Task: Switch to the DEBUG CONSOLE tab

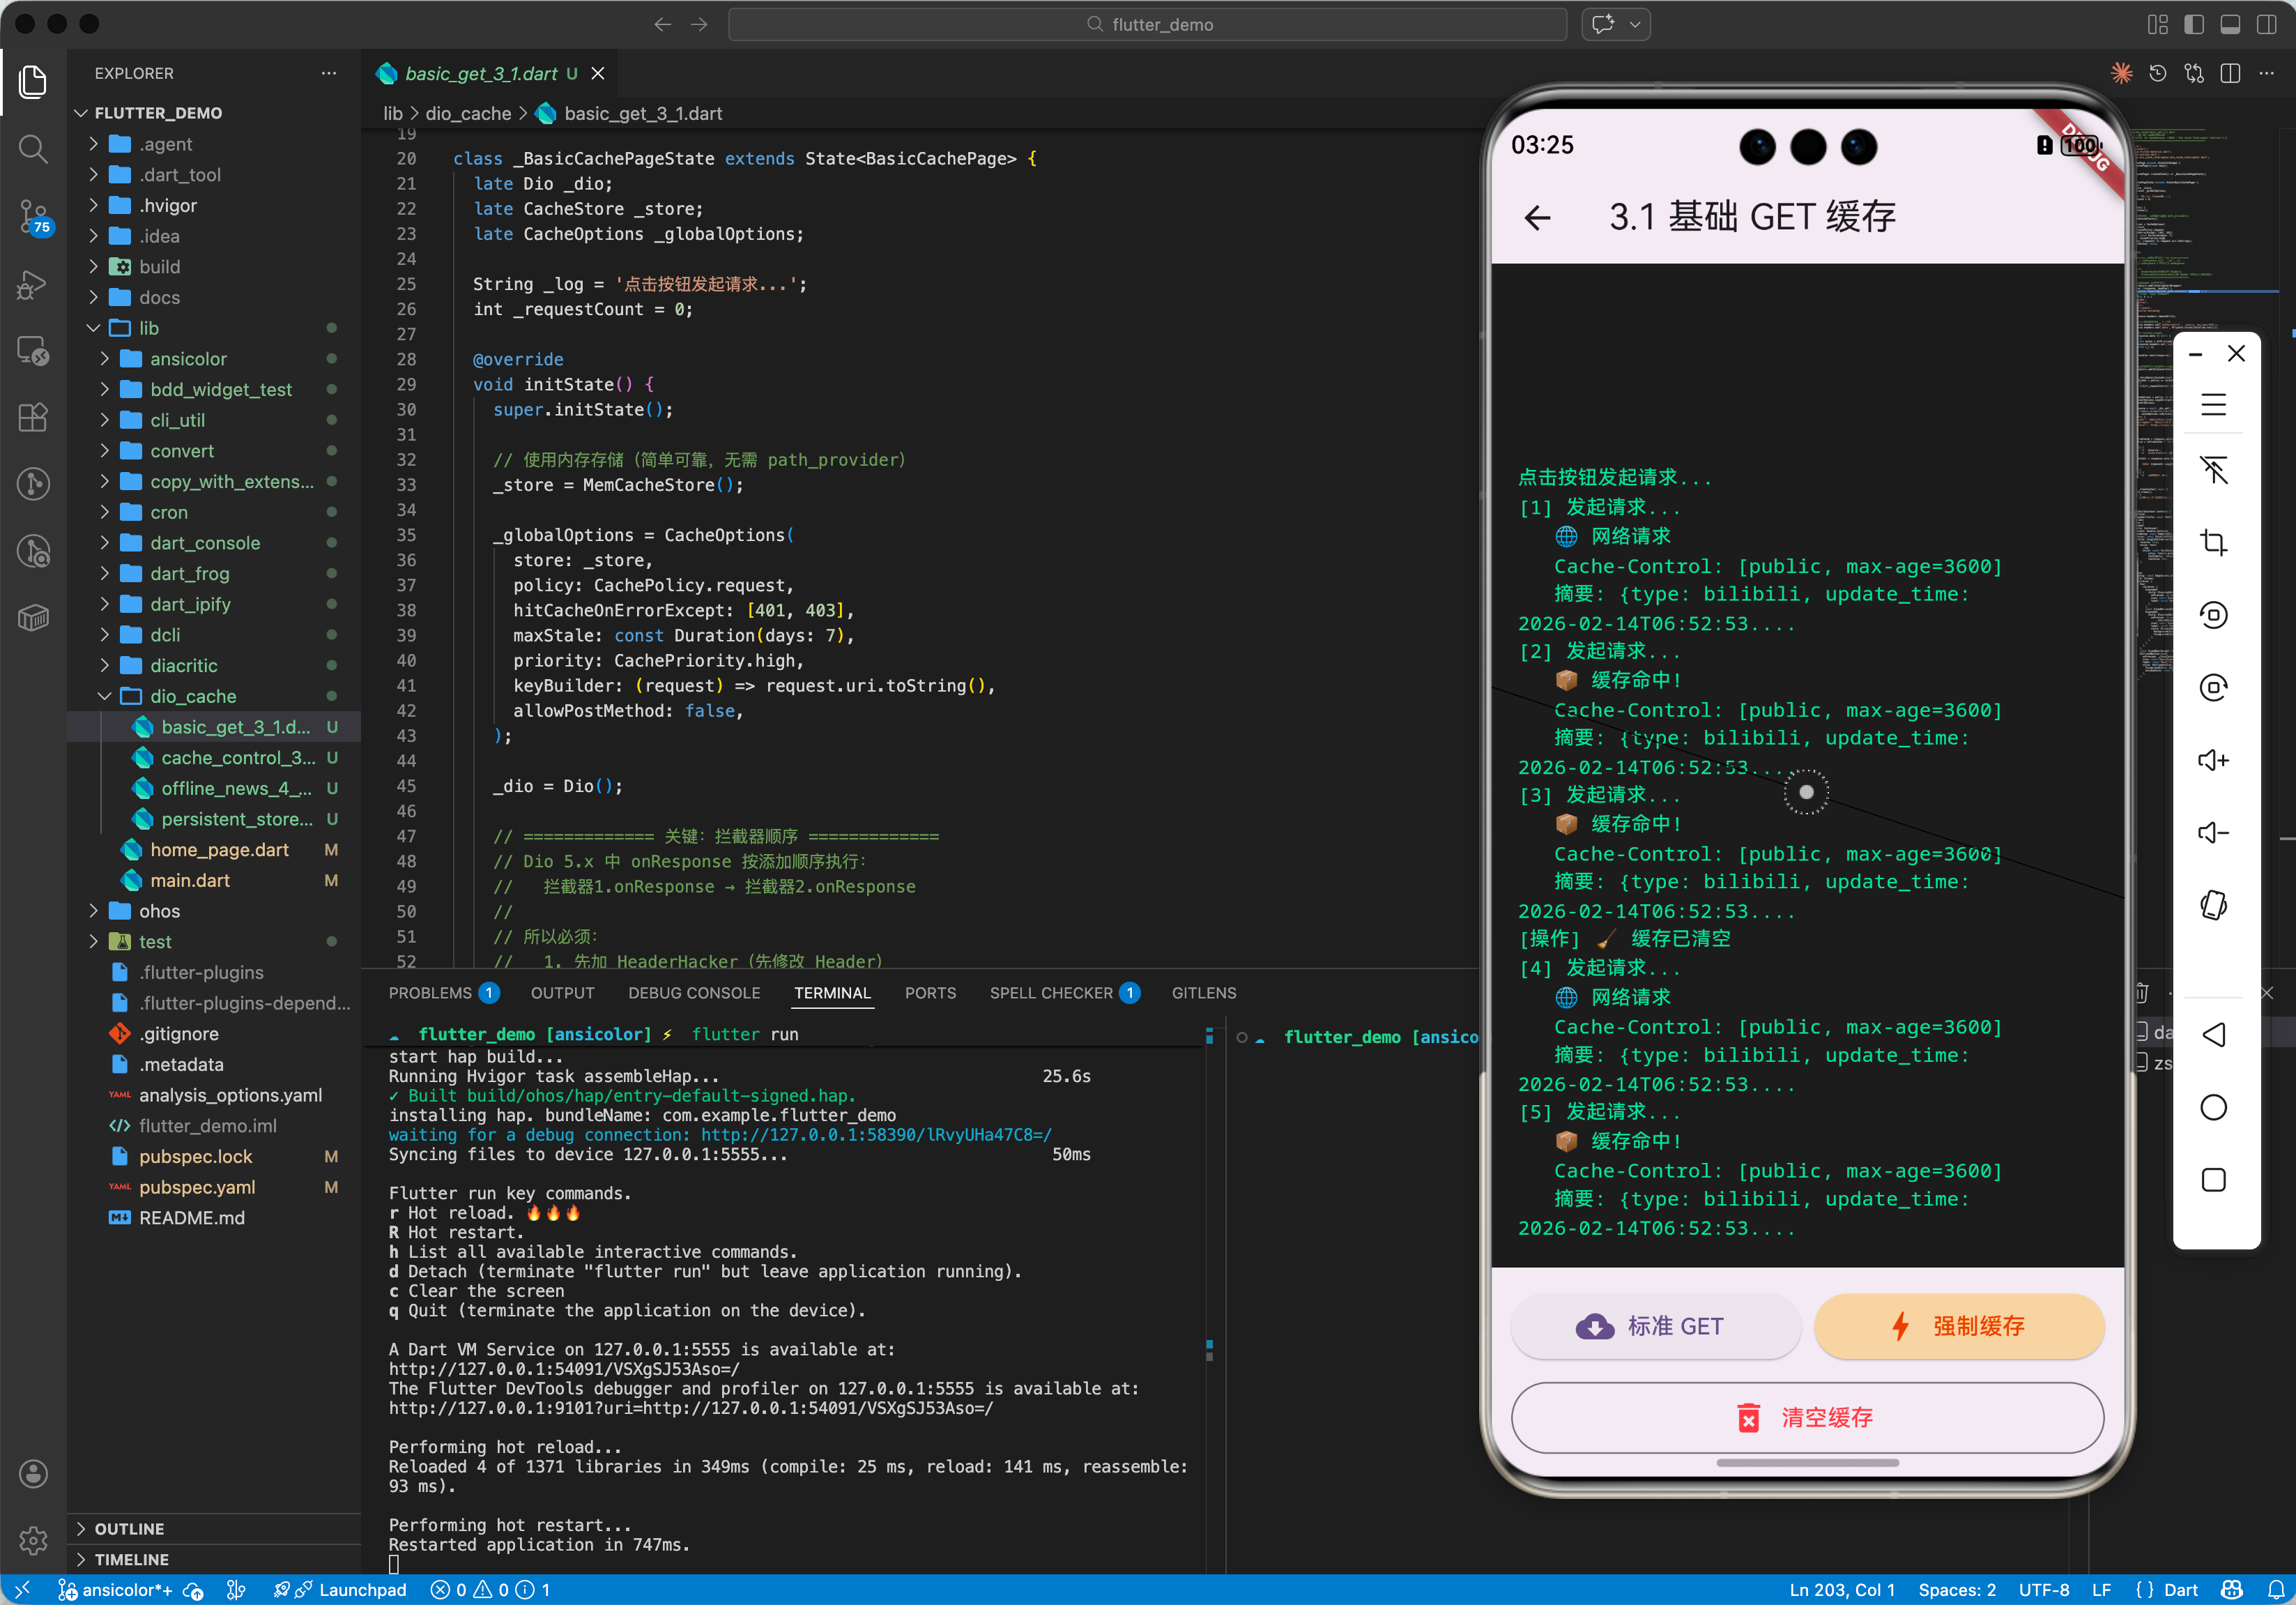Action: [694, 993]
